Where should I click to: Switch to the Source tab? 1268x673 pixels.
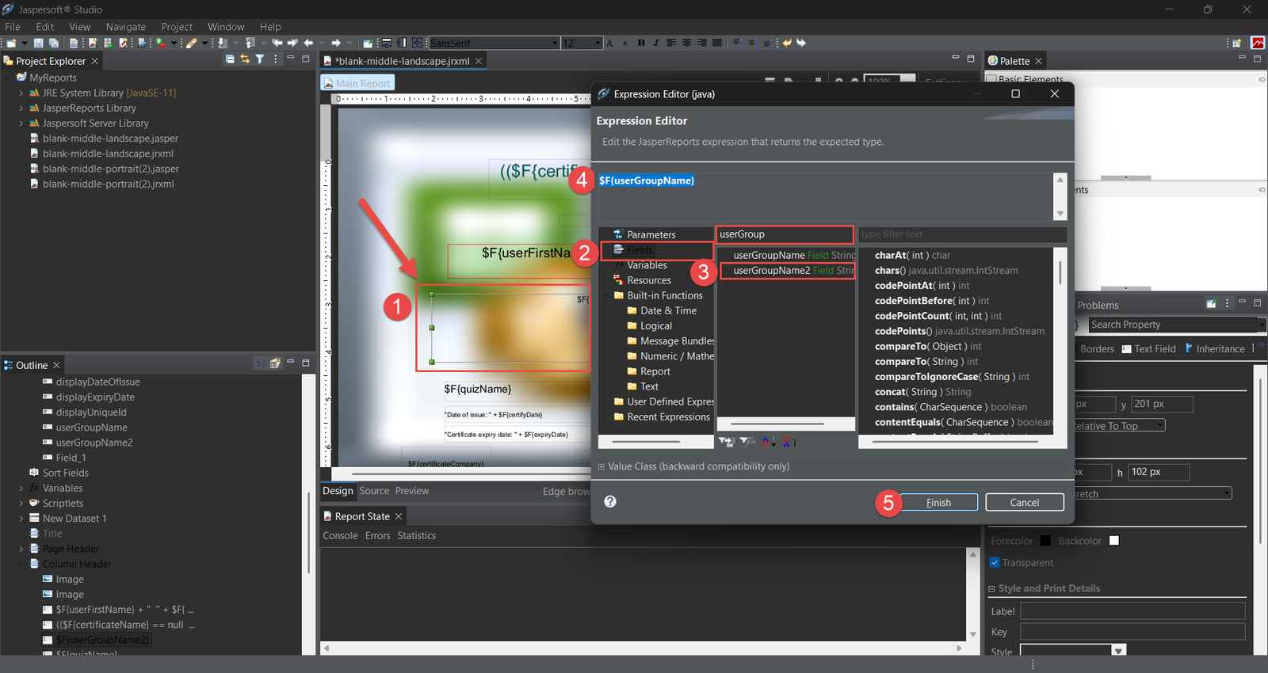click(x=374, y=491)
